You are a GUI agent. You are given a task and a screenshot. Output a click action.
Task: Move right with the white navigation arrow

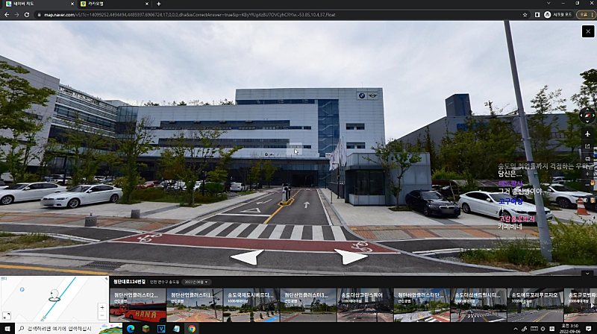click(351, 256)
